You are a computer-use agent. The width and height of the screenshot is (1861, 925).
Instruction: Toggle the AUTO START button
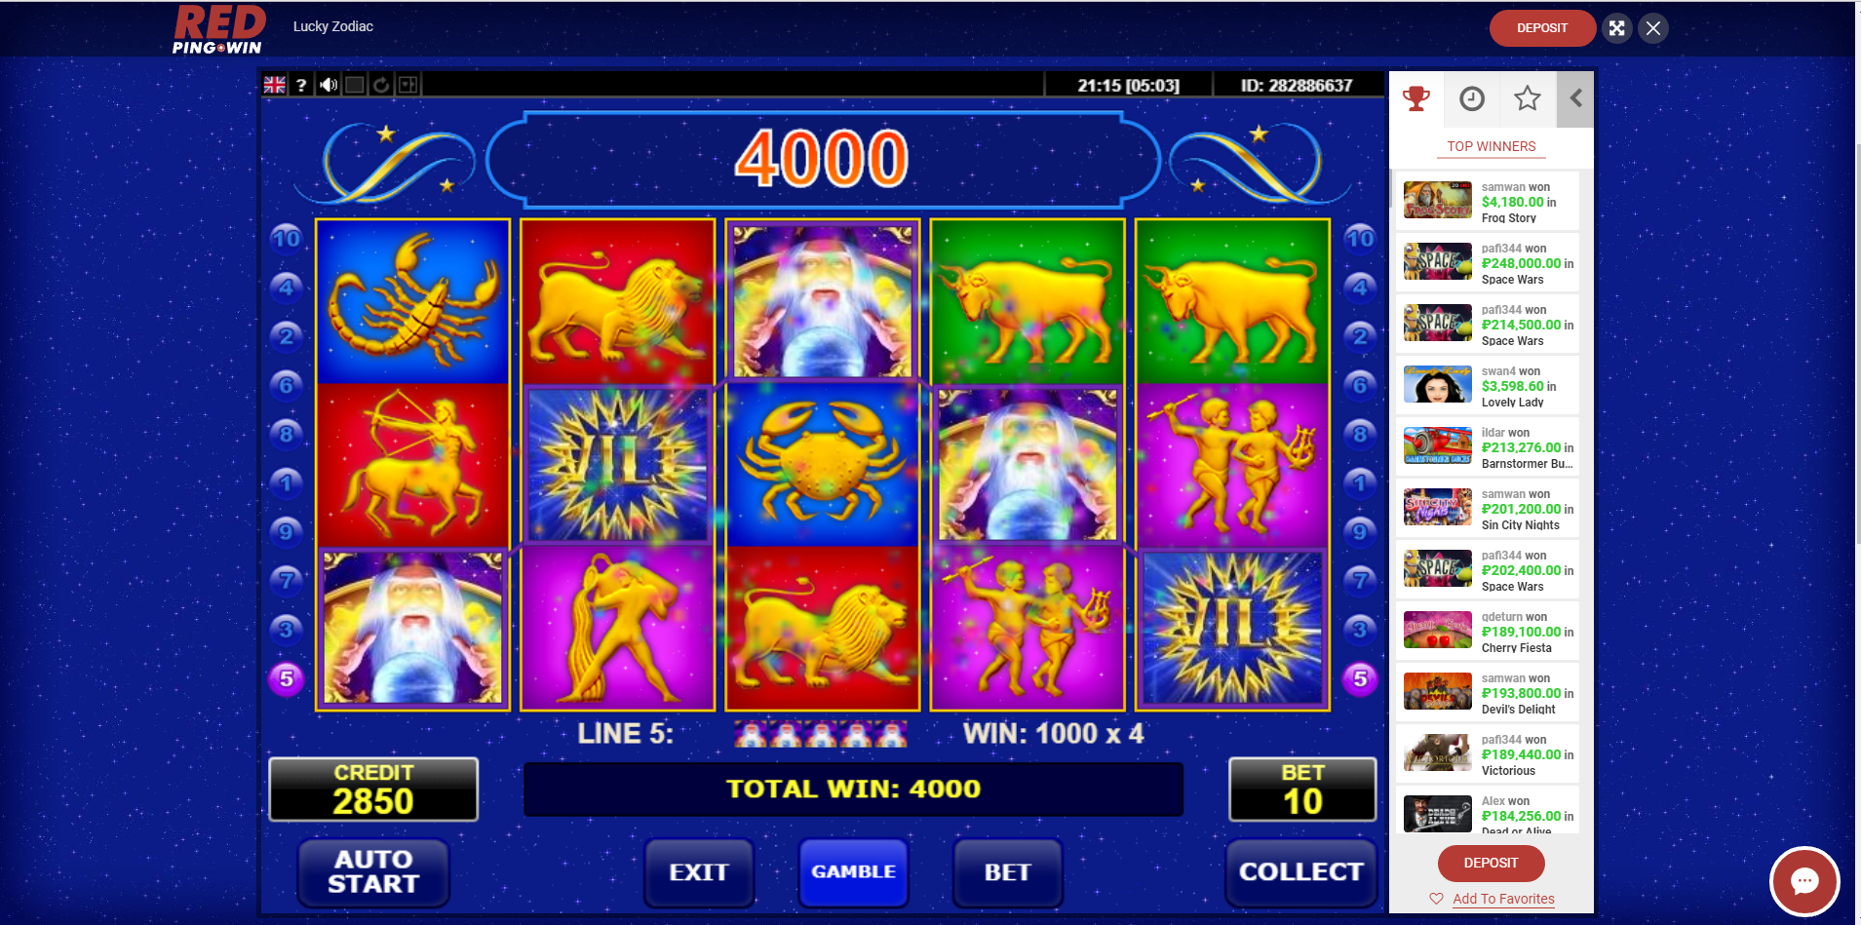coord(373,871)
